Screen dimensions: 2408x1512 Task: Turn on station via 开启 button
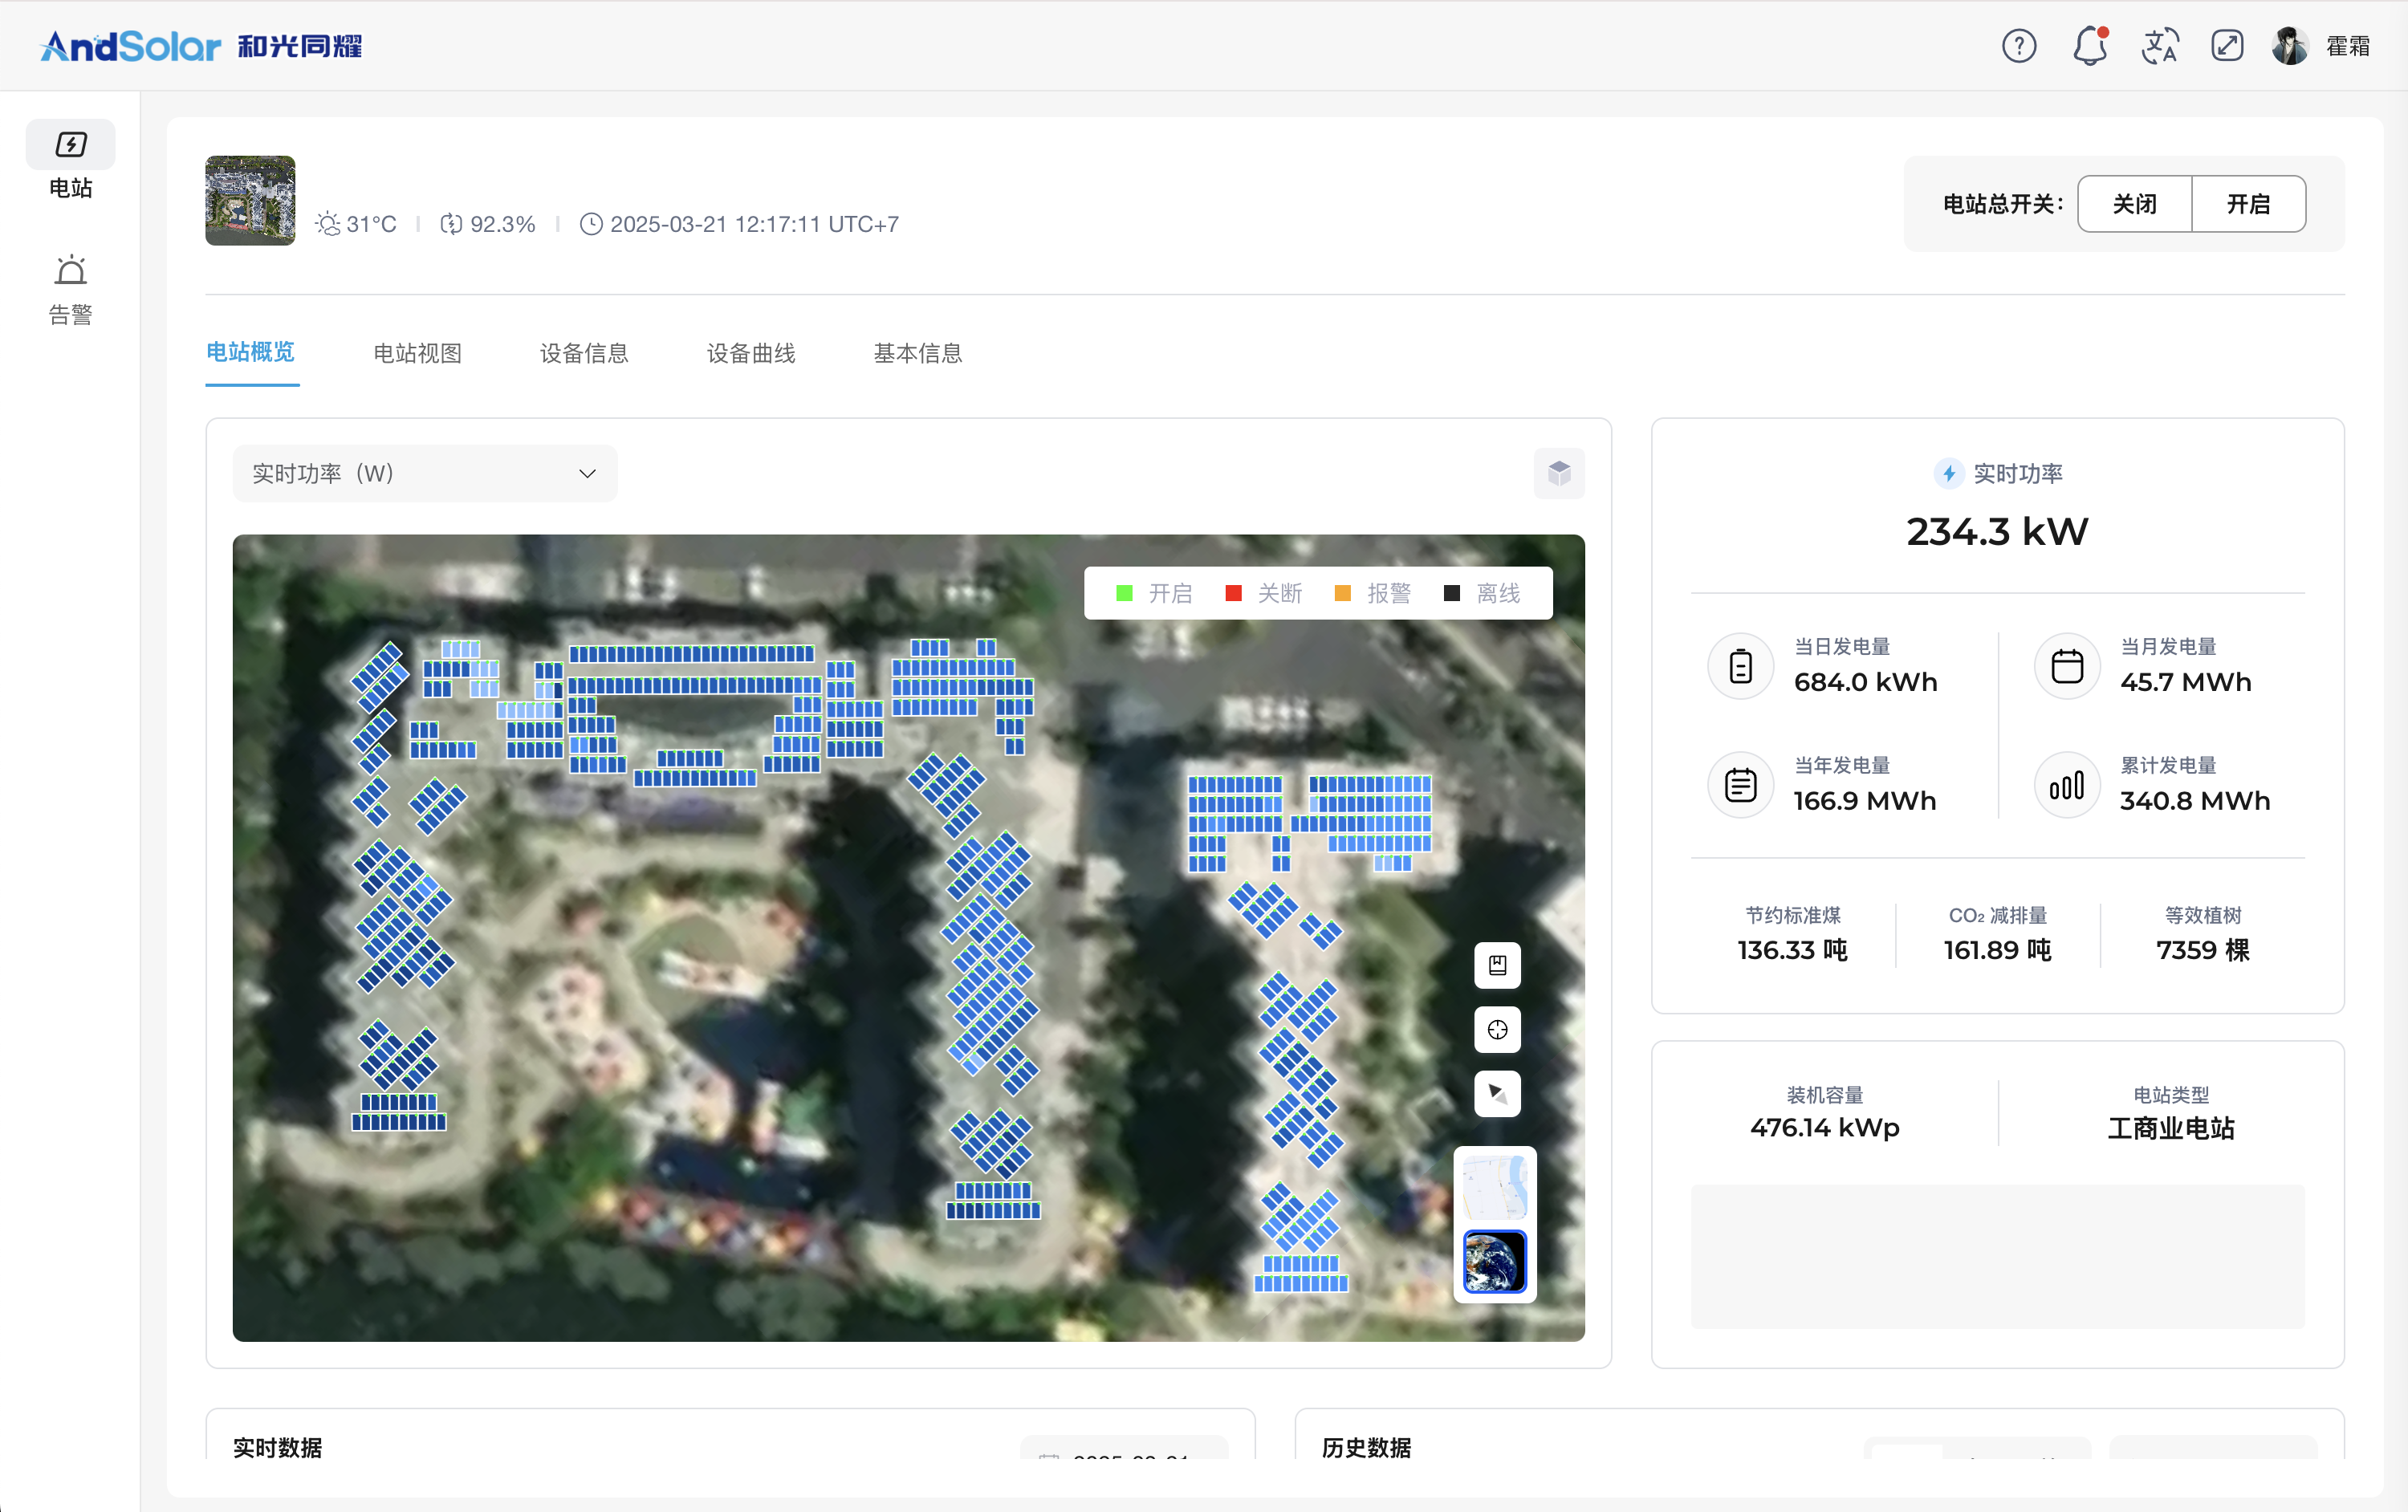coord(2249,204)
